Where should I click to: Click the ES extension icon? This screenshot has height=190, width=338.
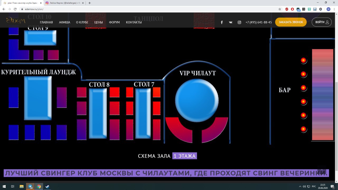point(304,9)
